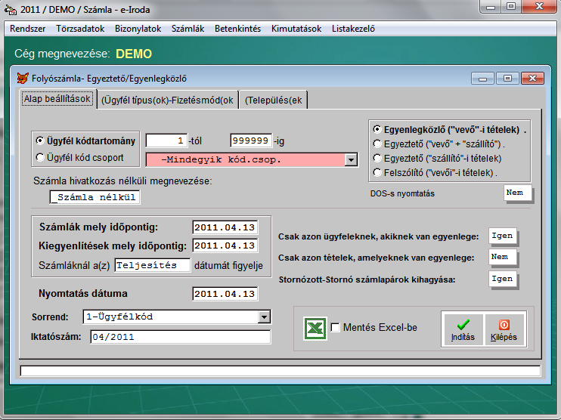Select Felszólító ("vevő"-i tételek) radio option

click(377, 172)
